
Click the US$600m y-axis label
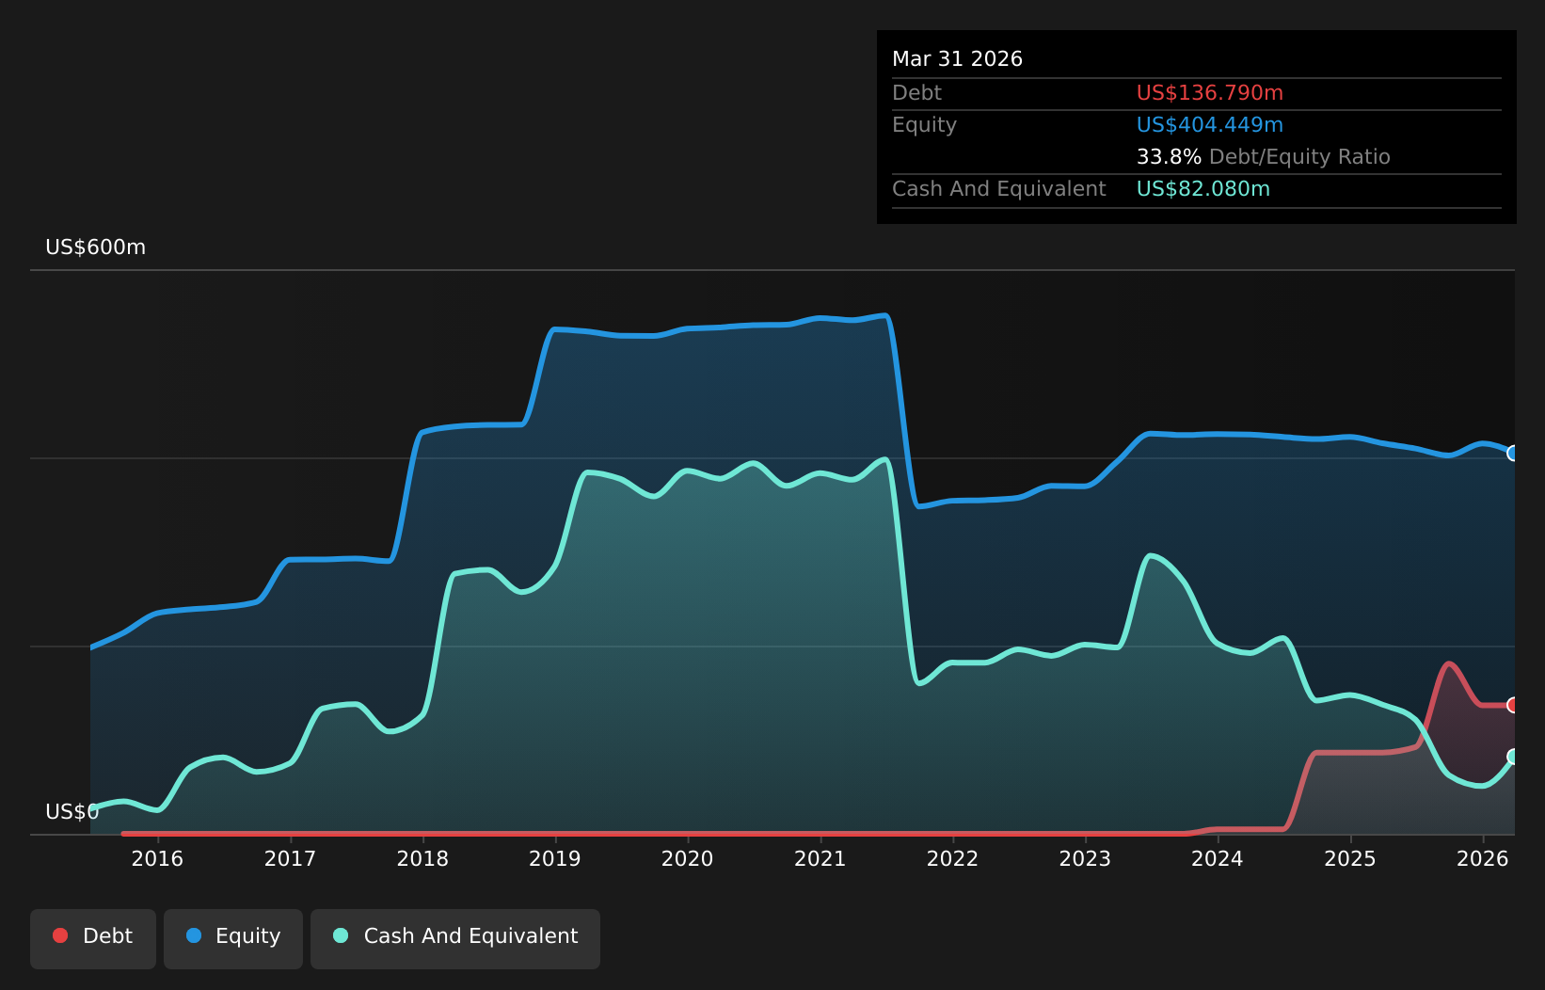tap(96, 247)
